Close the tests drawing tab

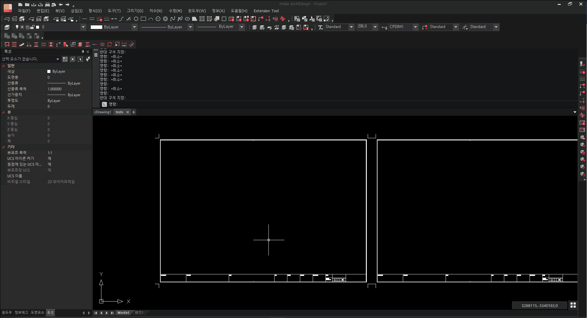point(128,112)
